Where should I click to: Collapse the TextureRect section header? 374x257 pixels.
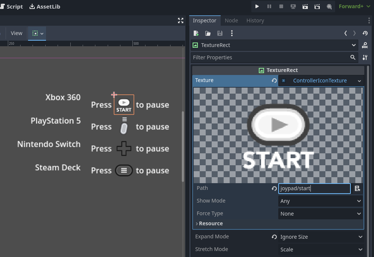click(278, 70)
